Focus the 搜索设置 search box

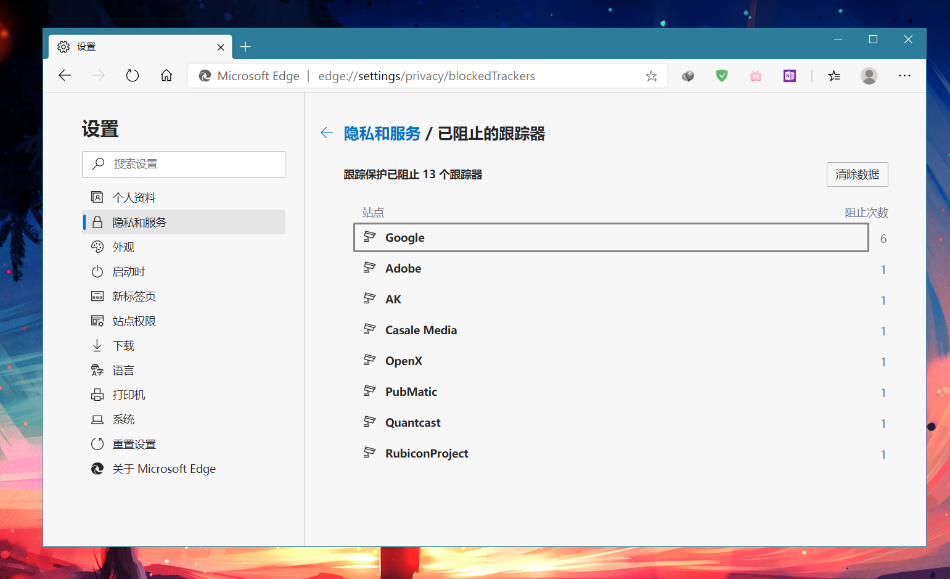[x=184, y=164]
